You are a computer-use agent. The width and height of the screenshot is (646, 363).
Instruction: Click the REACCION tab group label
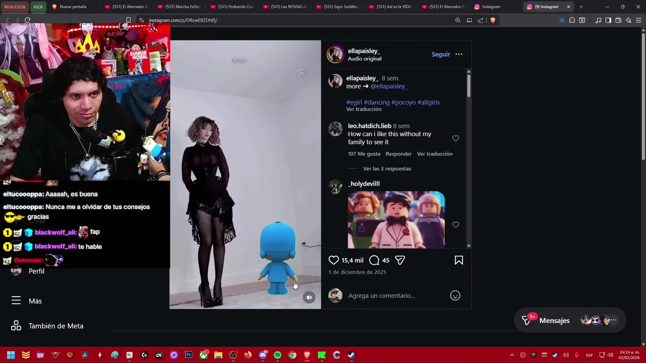coord(15,7)
